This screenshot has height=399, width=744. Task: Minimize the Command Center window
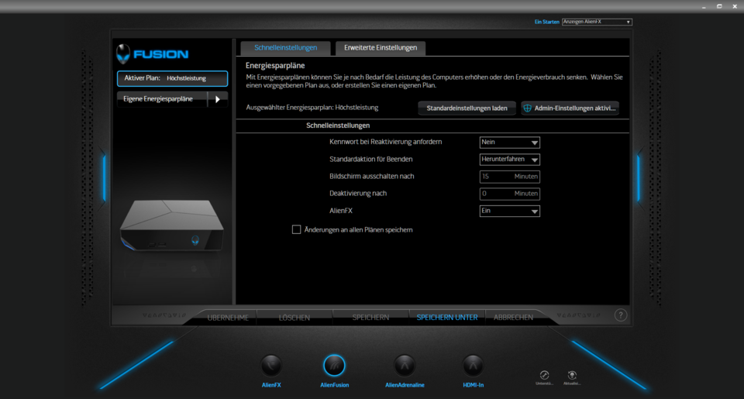point(704,7)
